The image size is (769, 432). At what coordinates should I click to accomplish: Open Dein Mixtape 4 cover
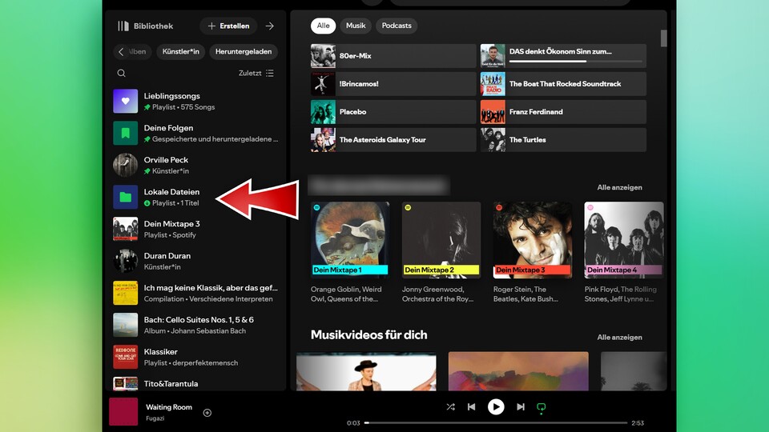point(624,240)
